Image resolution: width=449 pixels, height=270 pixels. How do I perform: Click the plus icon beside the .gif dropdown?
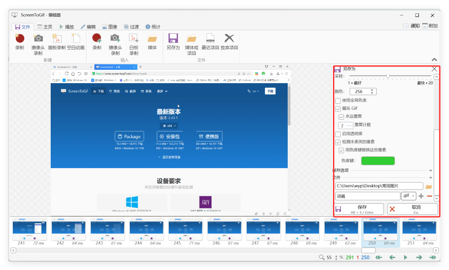(x=421, y=196)
